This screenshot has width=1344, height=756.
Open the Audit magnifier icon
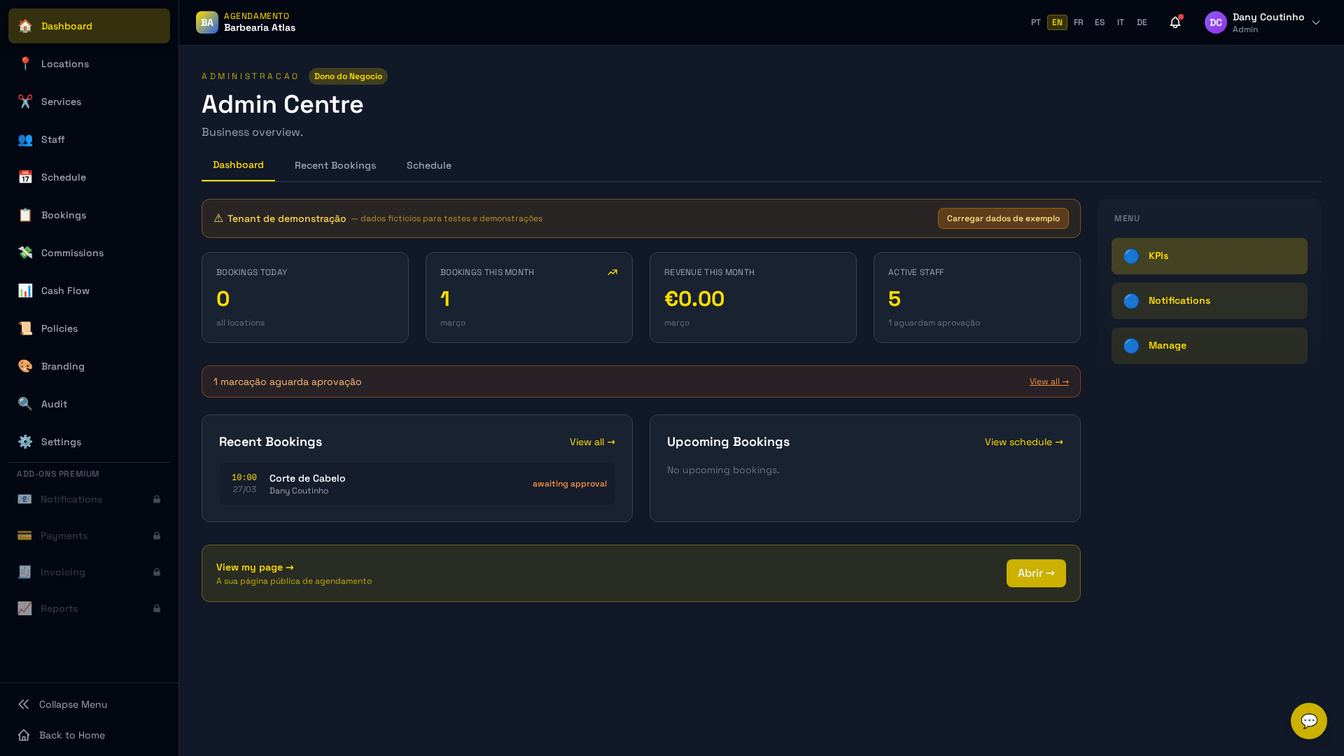tap(25, 404)
